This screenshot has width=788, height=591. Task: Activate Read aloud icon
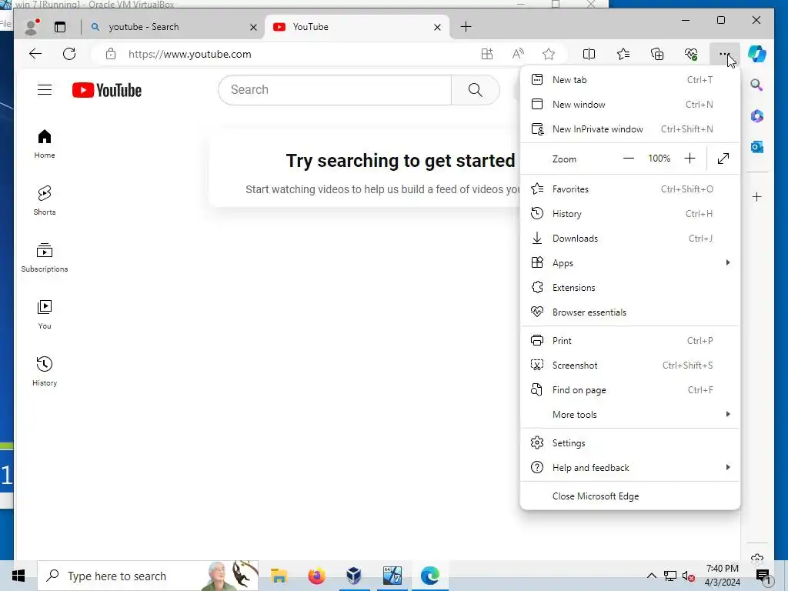pyautogui.click(x=518, y=54)
